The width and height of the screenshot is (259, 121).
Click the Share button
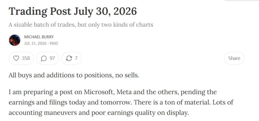point(234,58)
